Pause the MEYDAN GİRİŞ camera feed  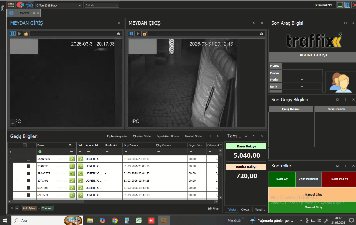point(13,34)
